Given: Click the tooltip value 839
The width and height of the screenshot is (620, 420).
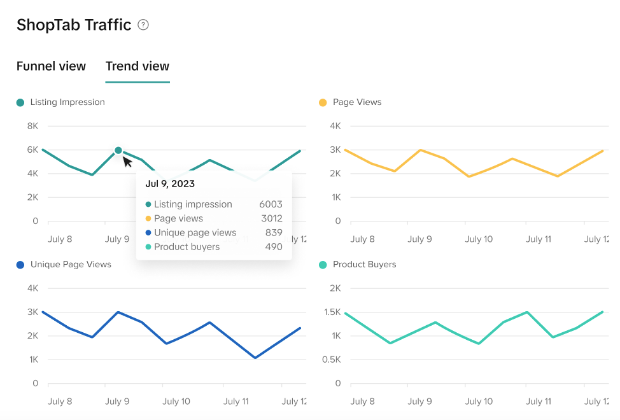Looking at the screenshot, I should [x=274, y=232].
